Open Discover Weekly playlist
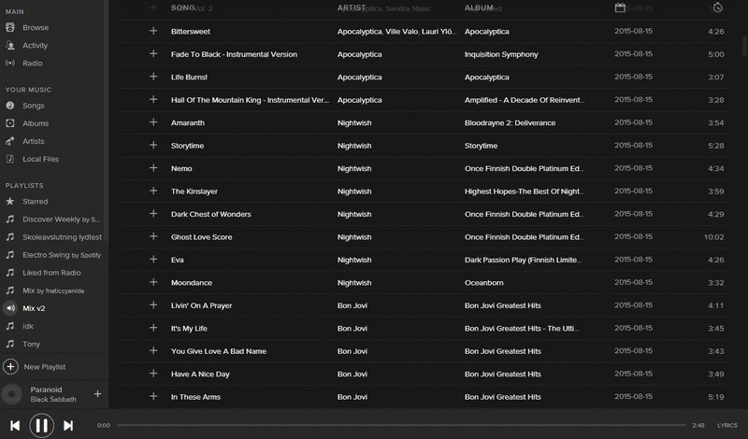 click(x=61, y=219)
